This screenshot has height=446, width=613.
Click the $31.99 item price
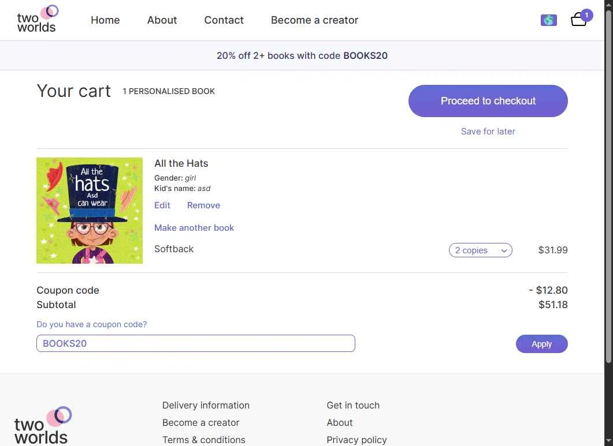pyautogui.click(x=553, y=250)
